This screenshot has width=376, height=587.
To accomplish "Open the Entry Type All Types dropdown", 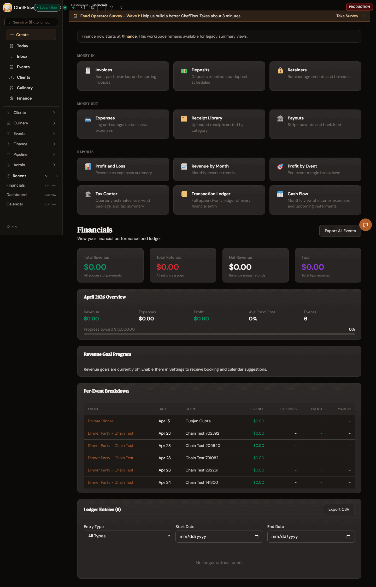I will pos(127,536).
